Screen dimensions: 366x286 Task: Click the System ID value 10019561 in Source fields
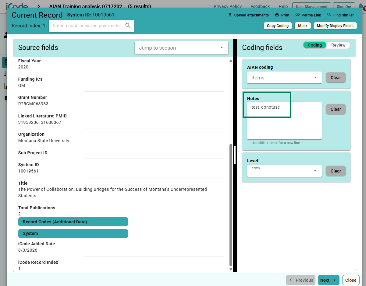[28, 171]
